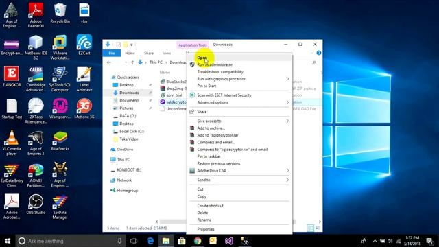Select Application Tools contextual tab
Viewport: 439px width, 247px height.
(x=193, y=45)
